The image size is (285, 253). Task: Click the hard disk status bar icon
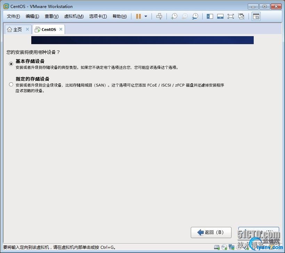pos(217,247)
